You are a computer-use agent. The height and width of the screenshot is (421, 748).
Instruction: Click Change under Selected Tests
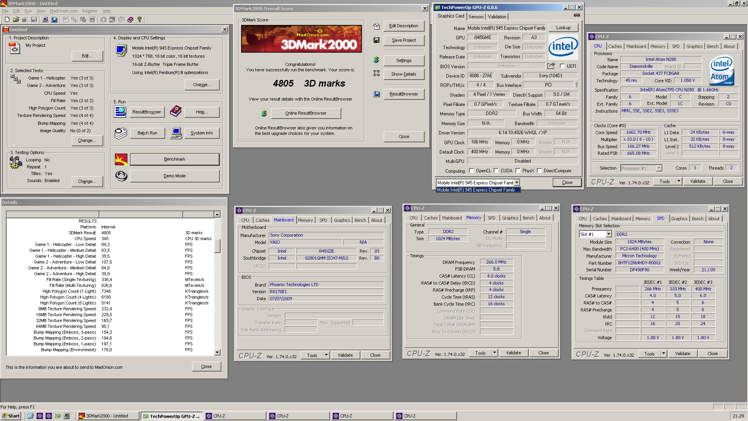click(x=87, y=140)
